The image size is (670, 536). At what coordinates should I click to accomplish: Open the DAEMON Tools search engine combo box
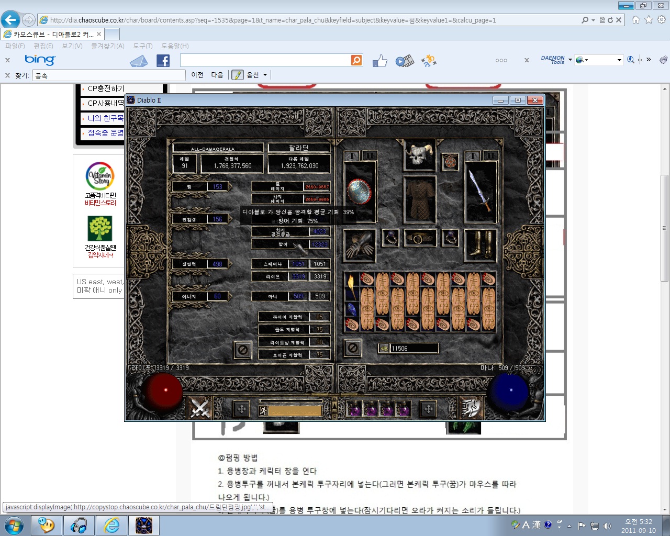(599, 60)
